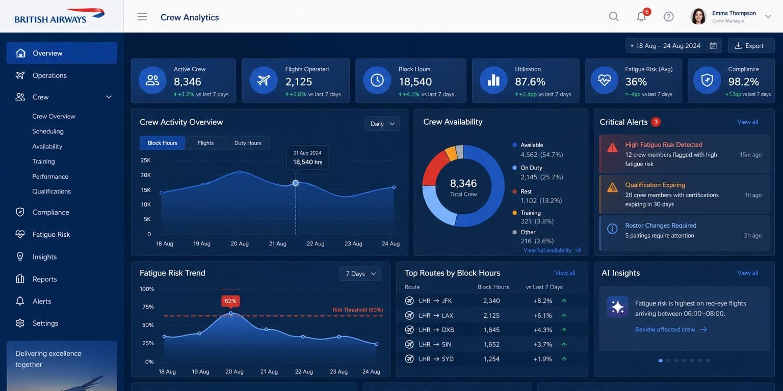Click the AI Insights sparkle icon

click(617, 307)
